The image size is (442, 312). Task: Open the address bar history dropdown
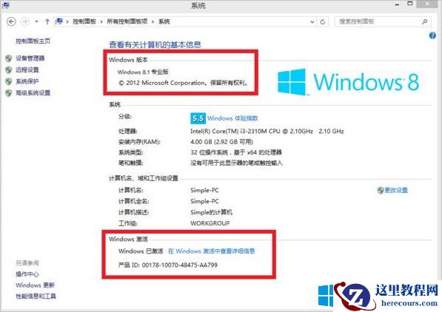[312, 21]
